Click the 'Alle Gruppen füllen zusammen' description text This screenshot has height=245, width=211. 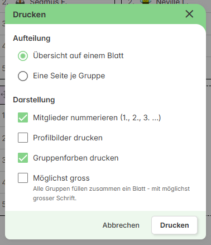click(x=111, y=193)
